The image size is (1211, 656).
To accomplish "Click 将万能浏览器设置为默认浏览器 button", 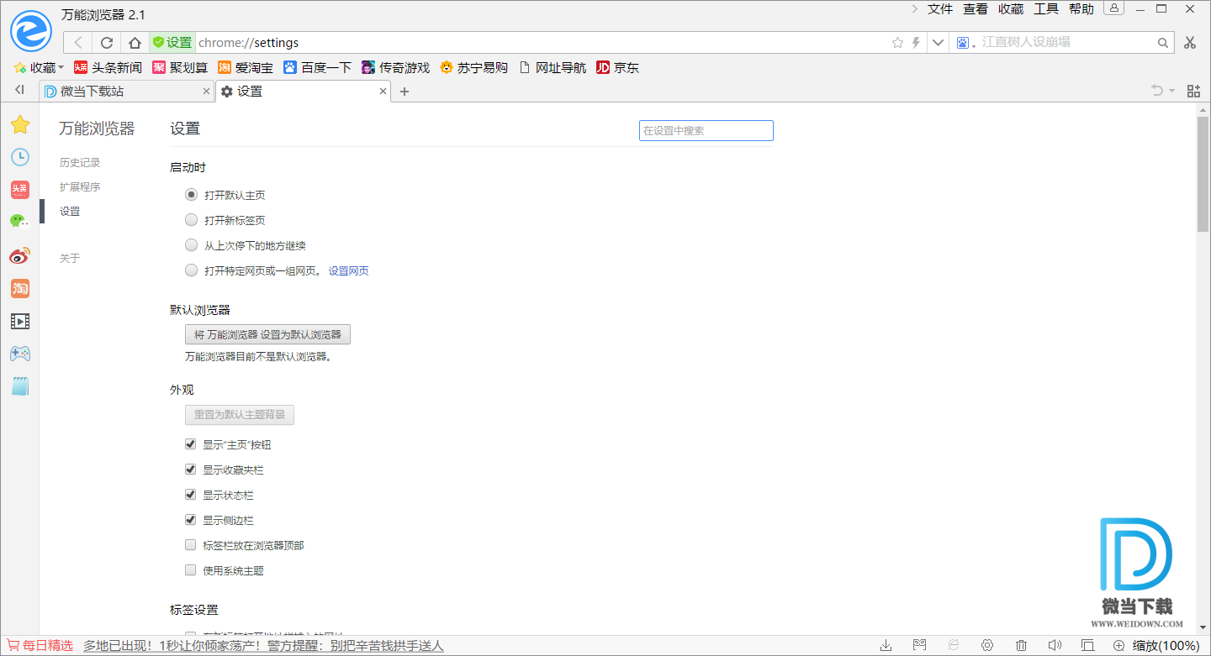I will point(267,334).
